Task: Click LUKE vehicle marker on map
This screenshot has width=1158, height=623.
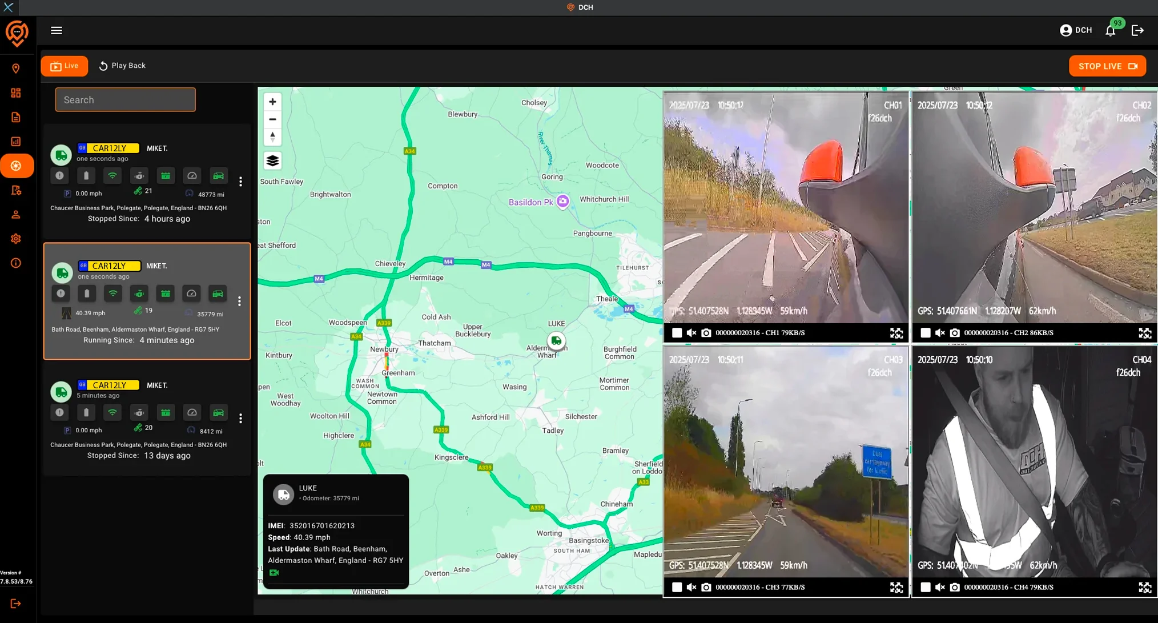Action: coord(556,340)
